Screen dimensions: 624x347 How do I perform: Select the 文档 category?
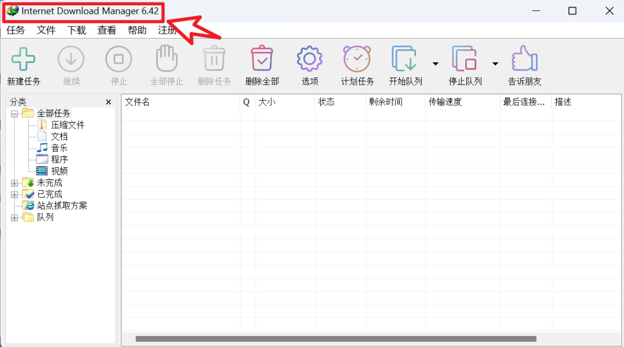click(x=60, y=136)
